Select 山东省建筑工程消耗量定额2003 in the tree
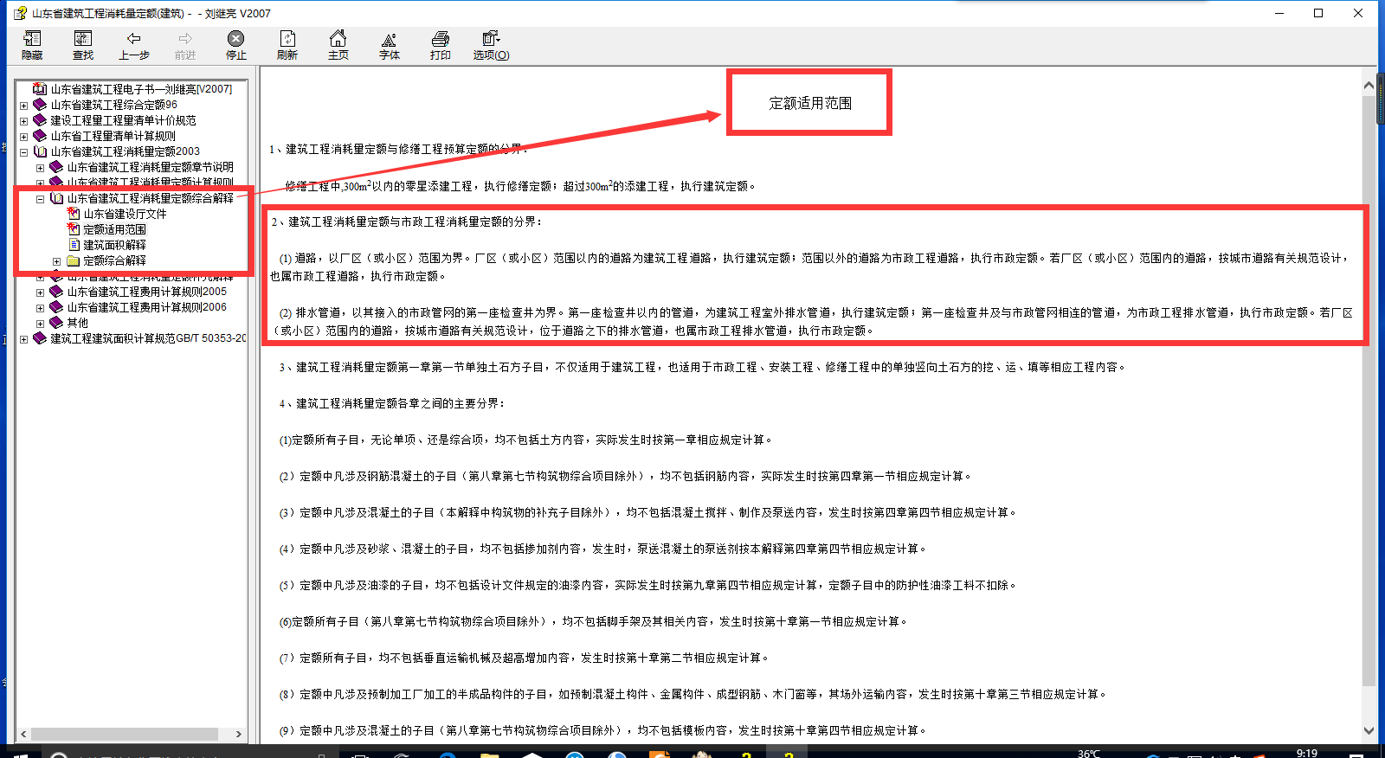Image resolution: width=1385 pixels, height=758 pixels. 125,151
